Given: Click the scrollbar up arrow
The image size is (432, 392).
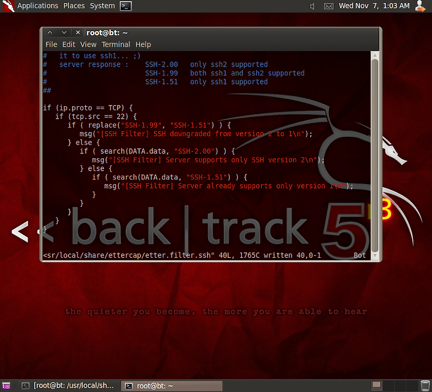Looking at the screenshot, I should click(x=374, y=55).
